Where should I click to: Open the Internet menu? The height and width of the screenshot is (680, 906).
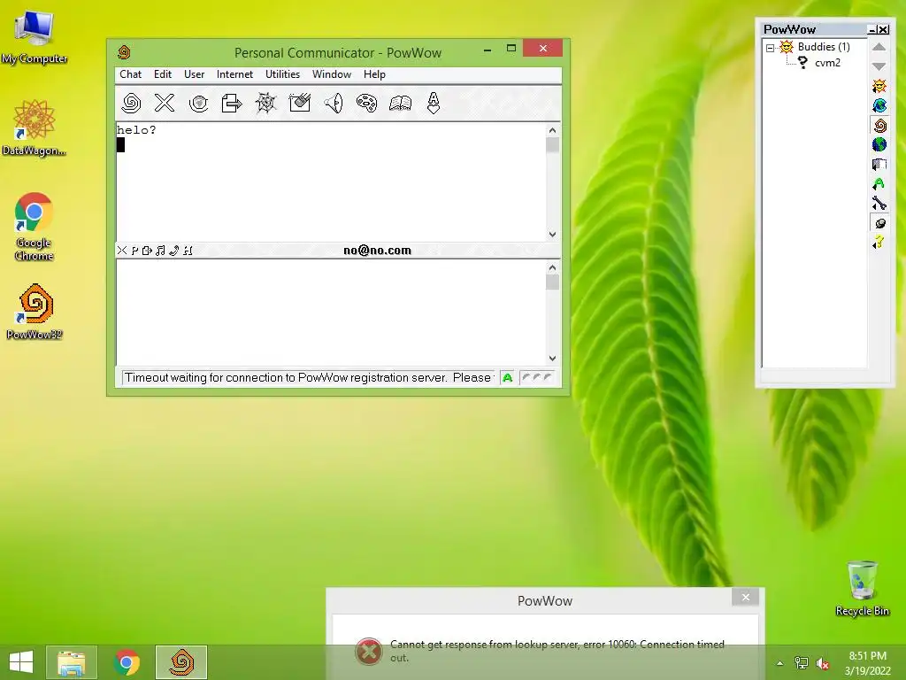click(x=234, y=74)
